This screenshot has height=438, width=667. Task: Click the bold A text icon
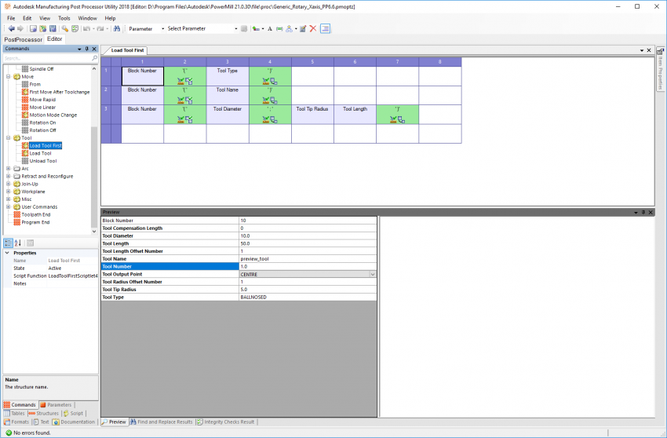point(269,28)
